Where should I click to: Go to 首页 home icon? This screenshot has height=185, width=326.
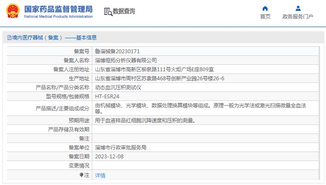265,8
